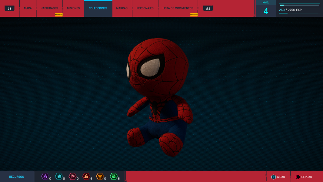Click the red crime token warning icon
This screenshot has height=182, width=323.
[x=86, y=177]
